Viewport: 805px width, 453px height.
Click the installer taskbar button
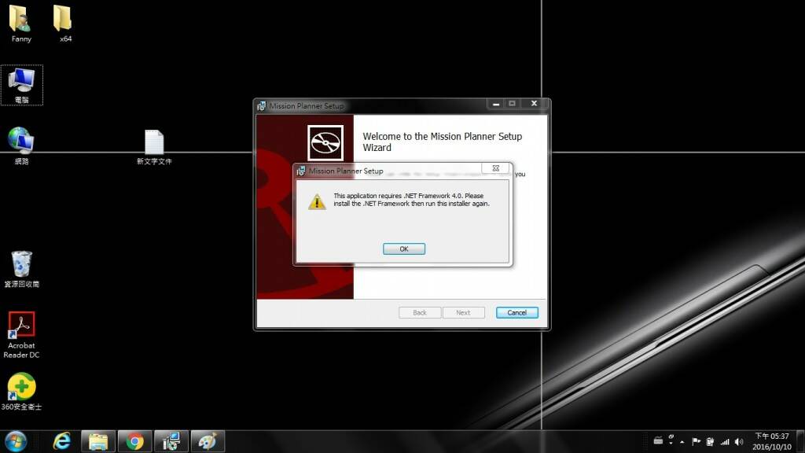(x=171, y=442)
